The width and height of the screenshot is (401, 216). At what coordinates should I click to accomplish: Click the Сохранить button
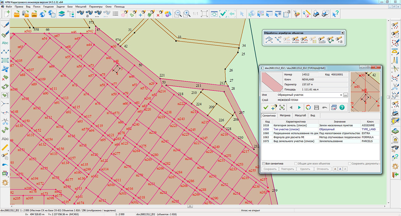point(270,169)
